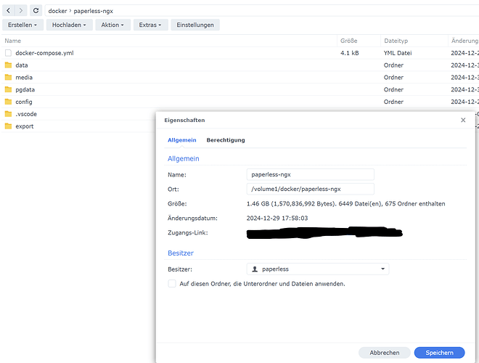This screenshot has width=479, height=363.
Task: Select the pgdata folder name
Action: [x=25, y=89]
